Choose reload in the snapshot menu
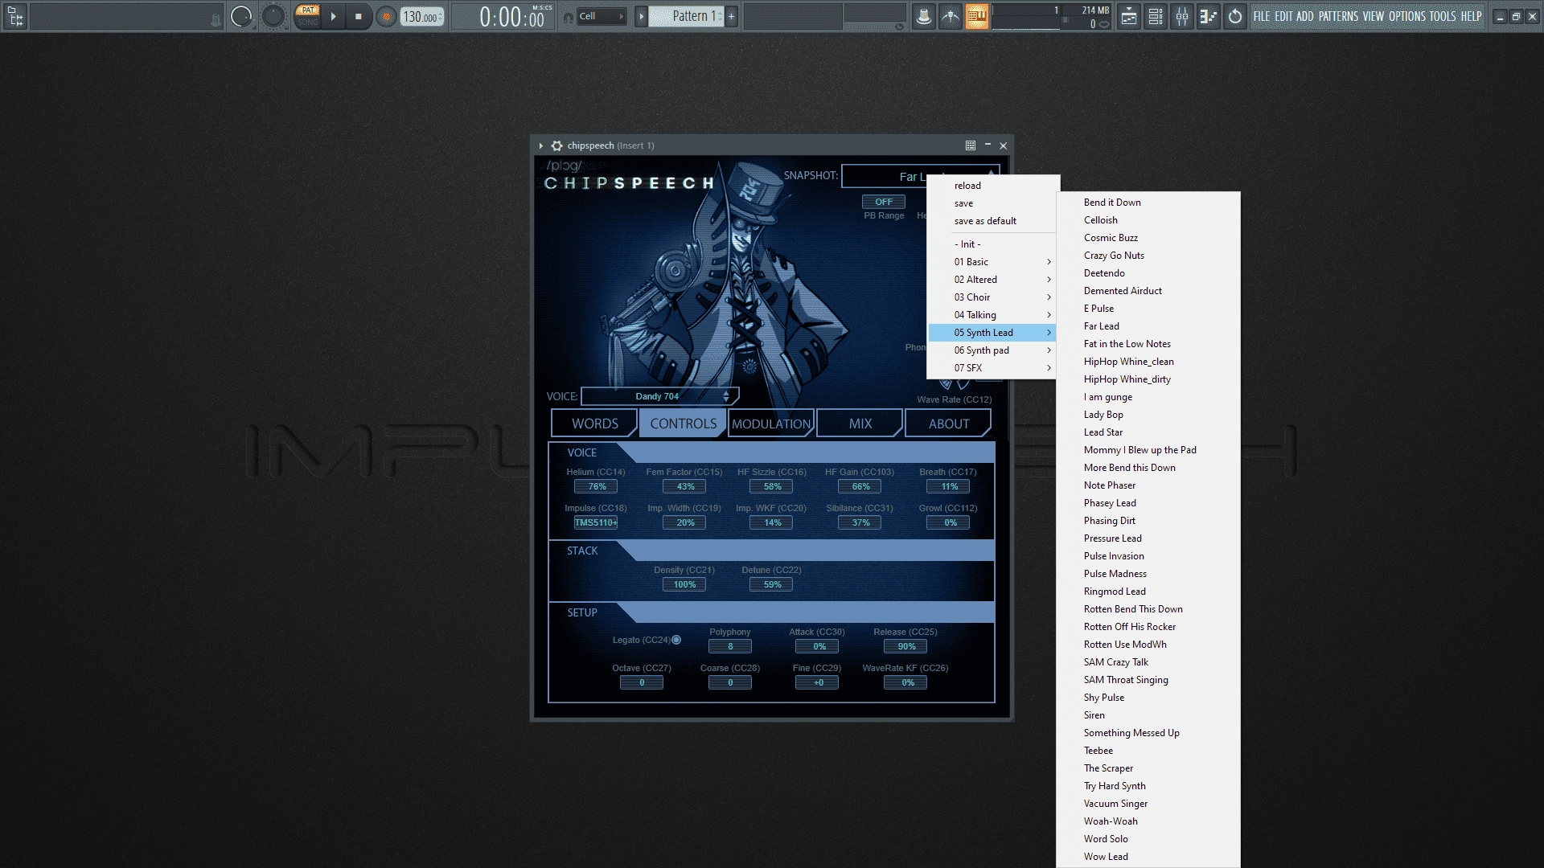Viewport: 1544px width, 868px height. point(993,186)
